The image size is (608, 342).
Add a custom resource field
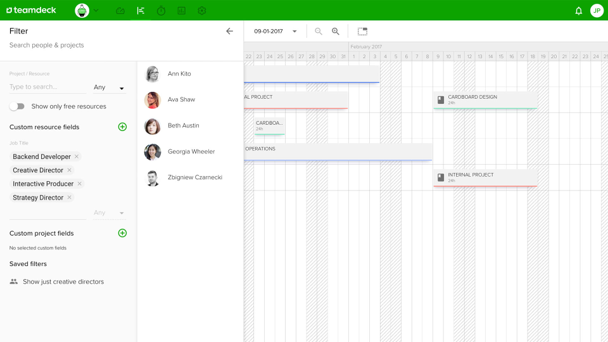pyautogui.click(x=122, y=127)
